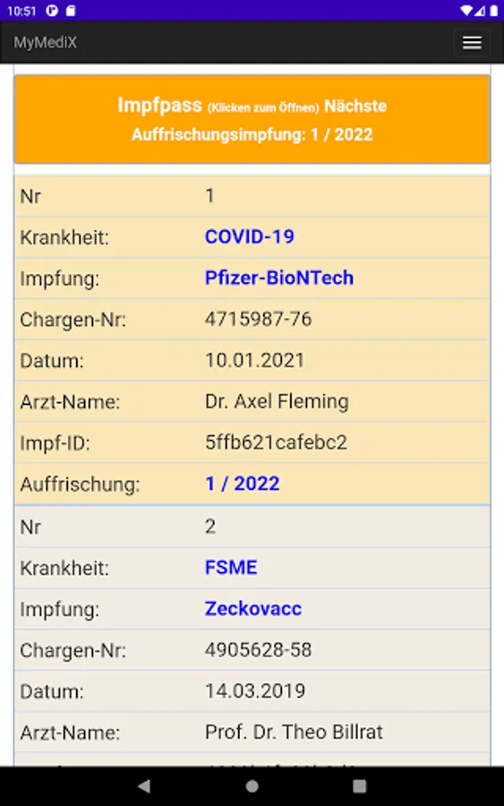
Task: Select the Impf-ID 5ffb621cafebc2 value
Action: [276, 442]
